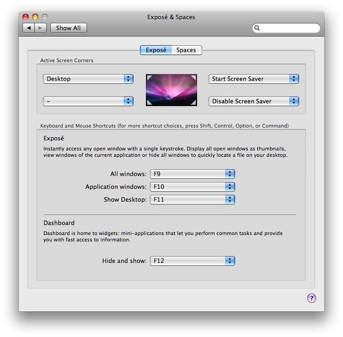Go back with the left arrow button
The height and width of the screenshot is (337, 343).
[x=28, y=28]
